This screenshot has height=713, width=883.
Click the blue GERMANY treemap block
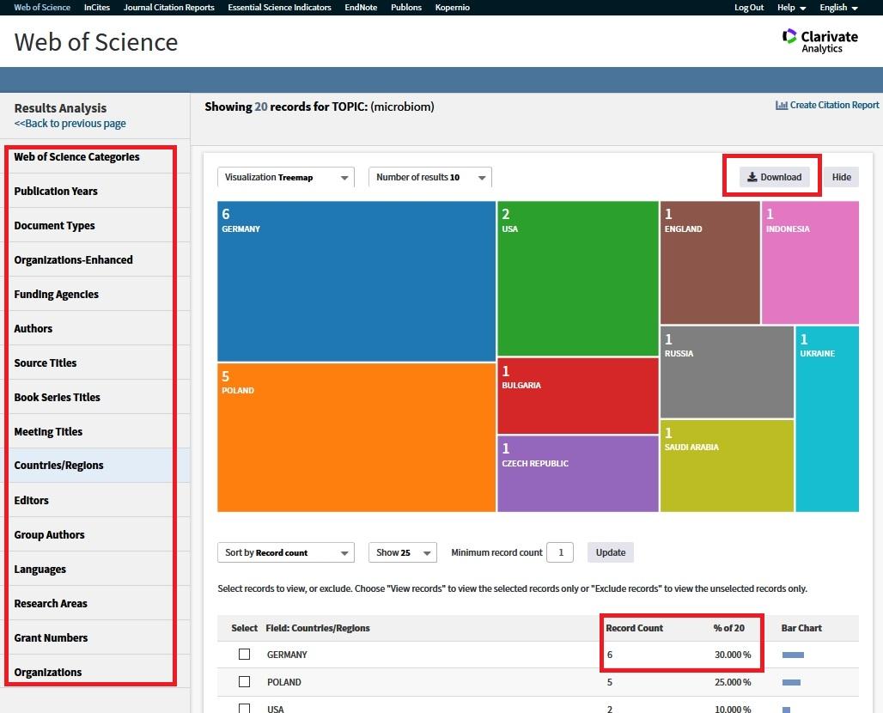tap(356, 281)
